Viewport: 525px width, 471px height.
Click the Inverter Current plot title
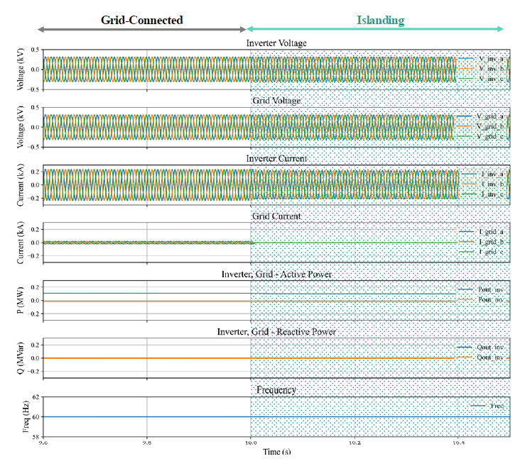(277, 159)
